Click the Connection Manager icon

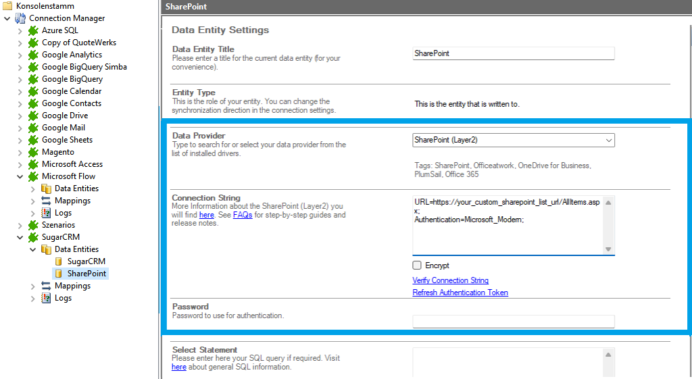(x=20, y=18)
